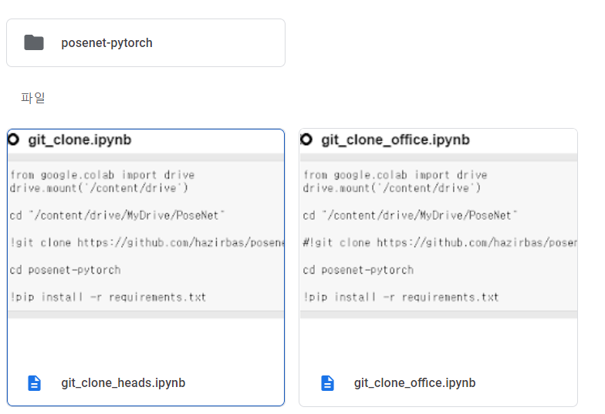Click '!pip install' line in git_clone.ipynb preview
The width and height of the screenshot is (605, 414).
pyautogui.click(x=108, y=297)
